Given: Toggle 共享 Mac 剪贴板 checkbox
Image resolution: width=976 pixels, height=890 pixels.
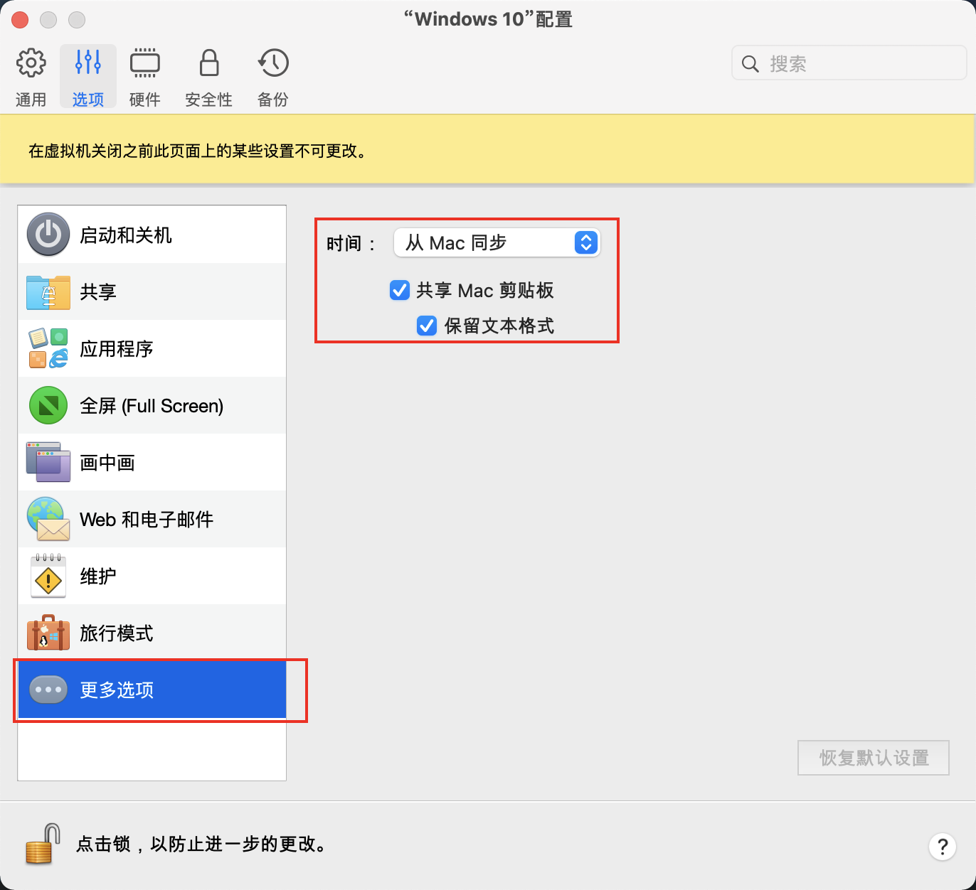Looking at the screenshot, I should 400,290.
